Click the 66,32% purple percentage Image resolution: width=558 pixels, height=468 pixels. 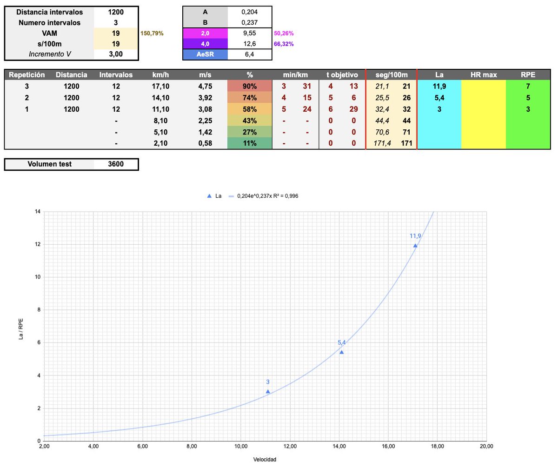(x=284, y=44)
